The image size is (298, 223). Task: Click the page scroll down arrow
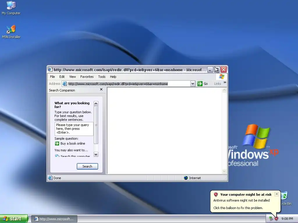click(224, 171)
